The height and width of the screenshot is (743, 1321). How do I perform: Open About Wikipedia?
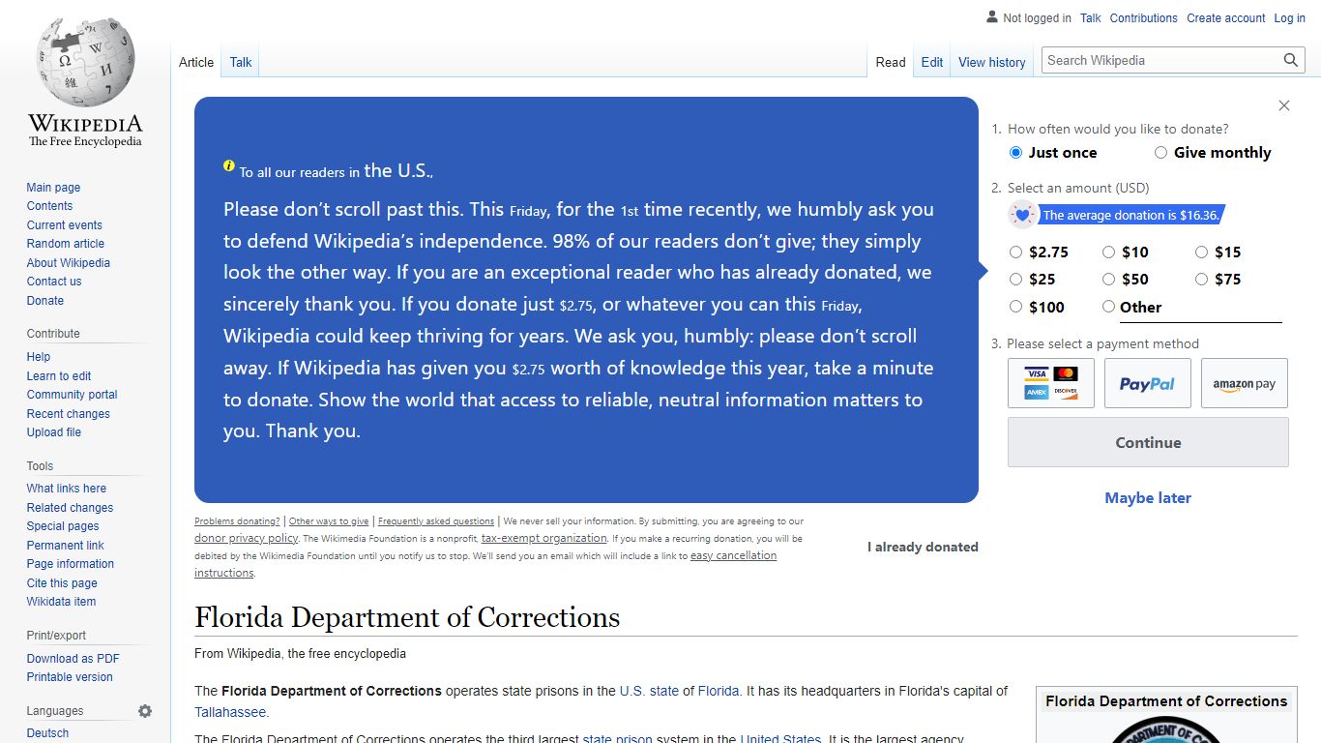tap(69, 263)
